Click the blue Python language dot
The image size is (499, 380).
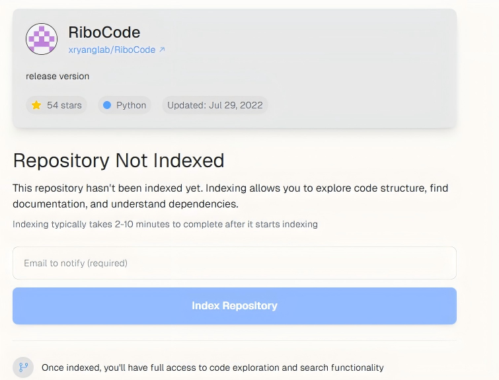[x=107, y=105]
